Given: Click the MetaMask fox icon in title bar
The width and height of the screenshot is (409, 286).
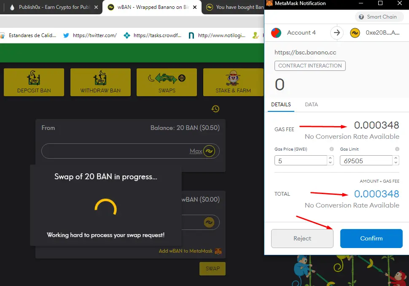Looking at the screenshot, I should tap(269, 3).
